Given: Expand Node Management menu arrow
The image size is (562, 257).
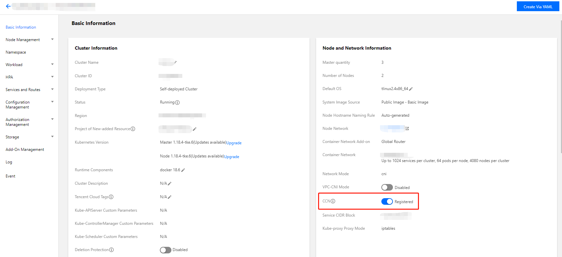Looking at the screenshot, I should pyautogui.click(x=52, y=39).
